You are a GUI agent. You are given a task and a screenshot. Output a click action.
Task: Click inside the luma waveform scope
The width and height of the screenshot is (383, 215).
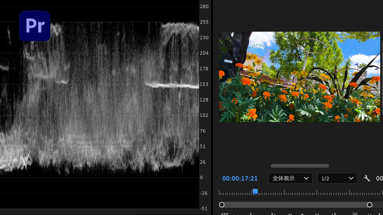[x=99, y=105]
